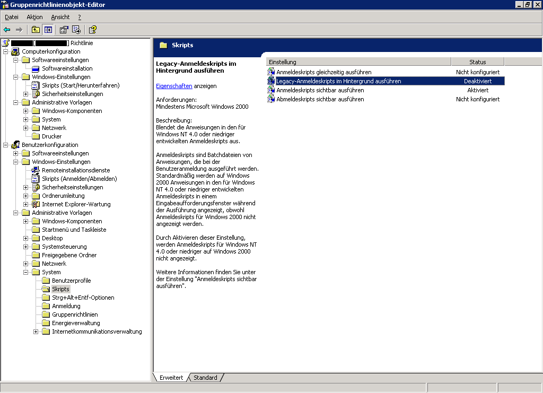Screen dimensions: 543x393
Task: Click the up-one-level folder toolbar icon
Action: [36, 30]
